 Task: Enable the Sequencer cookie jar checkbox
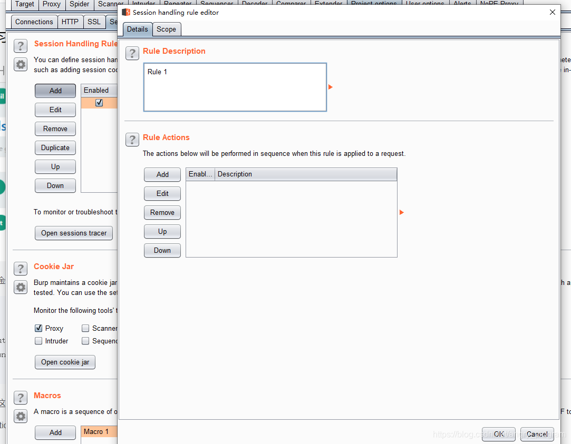[85, 341]
